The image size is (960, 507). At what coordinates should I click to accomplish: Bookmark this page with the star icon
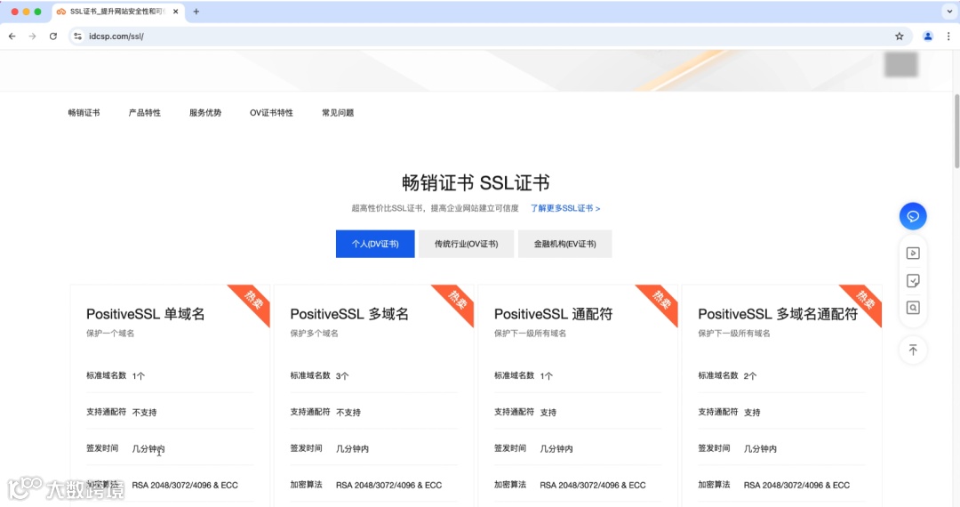pos(900,36)
